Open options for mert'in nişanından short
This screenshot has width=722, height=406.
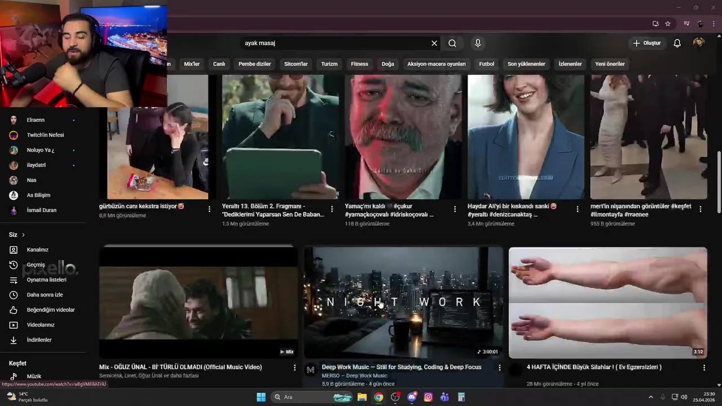pyautogui.click(x=701, y=209)
